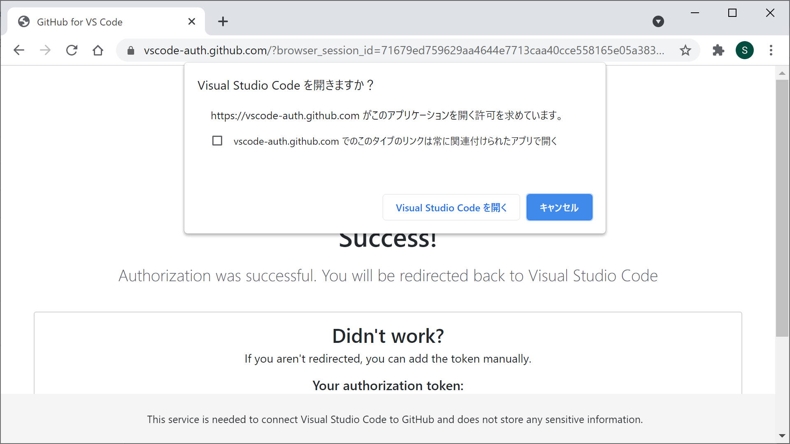Open the profile avatar S
Image resolution: width=790 pixels, height=444 pixels.
[745, 50]
